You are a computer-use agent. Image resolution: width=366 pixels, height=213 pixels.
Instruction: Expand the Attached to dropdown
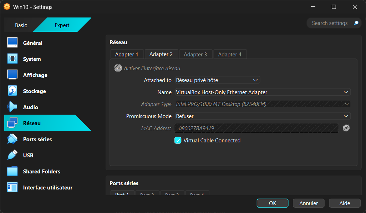click(217, 80)
